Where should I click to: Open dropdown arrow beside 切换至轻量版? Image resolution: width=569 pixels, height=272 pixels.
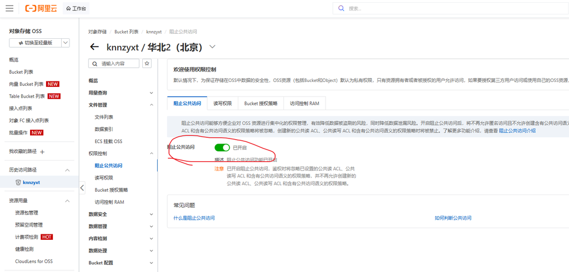tap(66, 43)
